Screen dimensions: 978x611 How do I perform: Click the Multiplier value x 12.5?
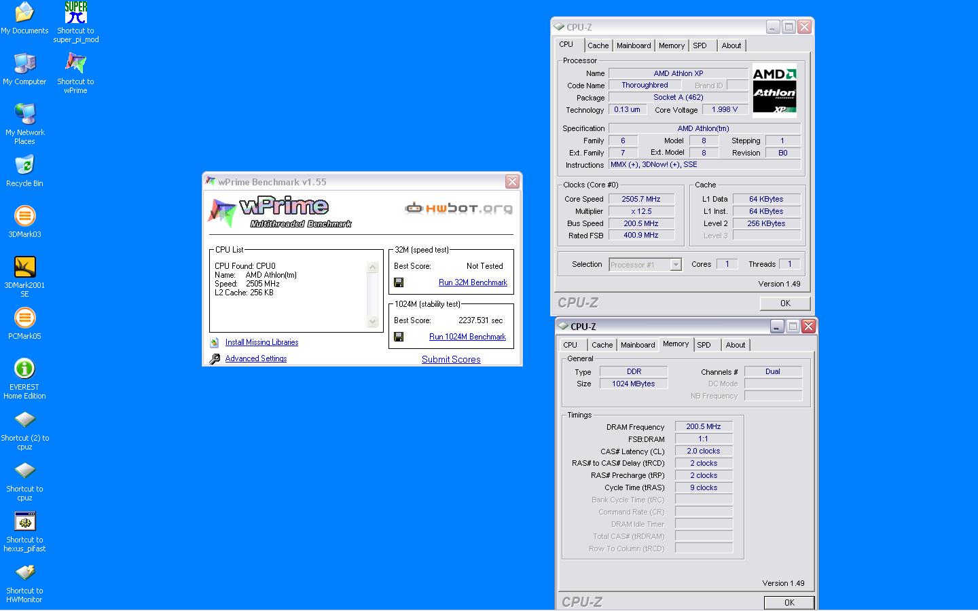[641, 211]
